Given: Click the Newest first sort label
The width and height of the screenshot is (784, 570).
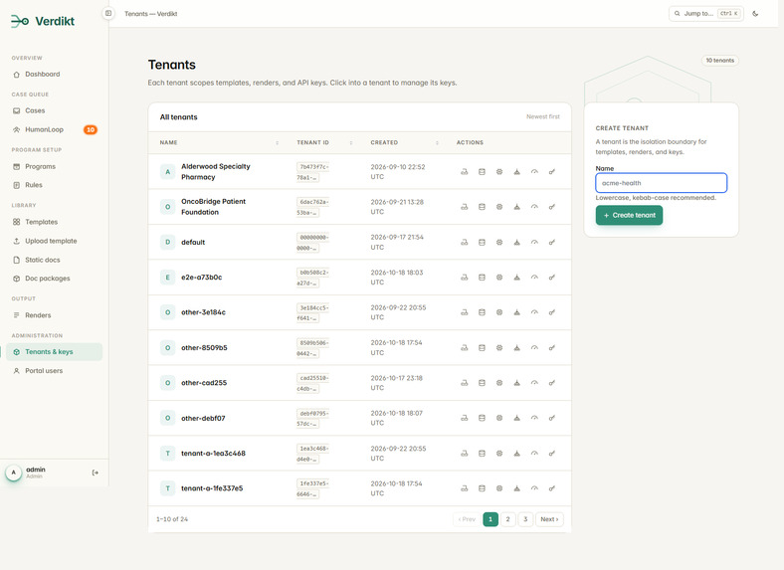Looking at the screenshot, I should (x=542, y=117).
